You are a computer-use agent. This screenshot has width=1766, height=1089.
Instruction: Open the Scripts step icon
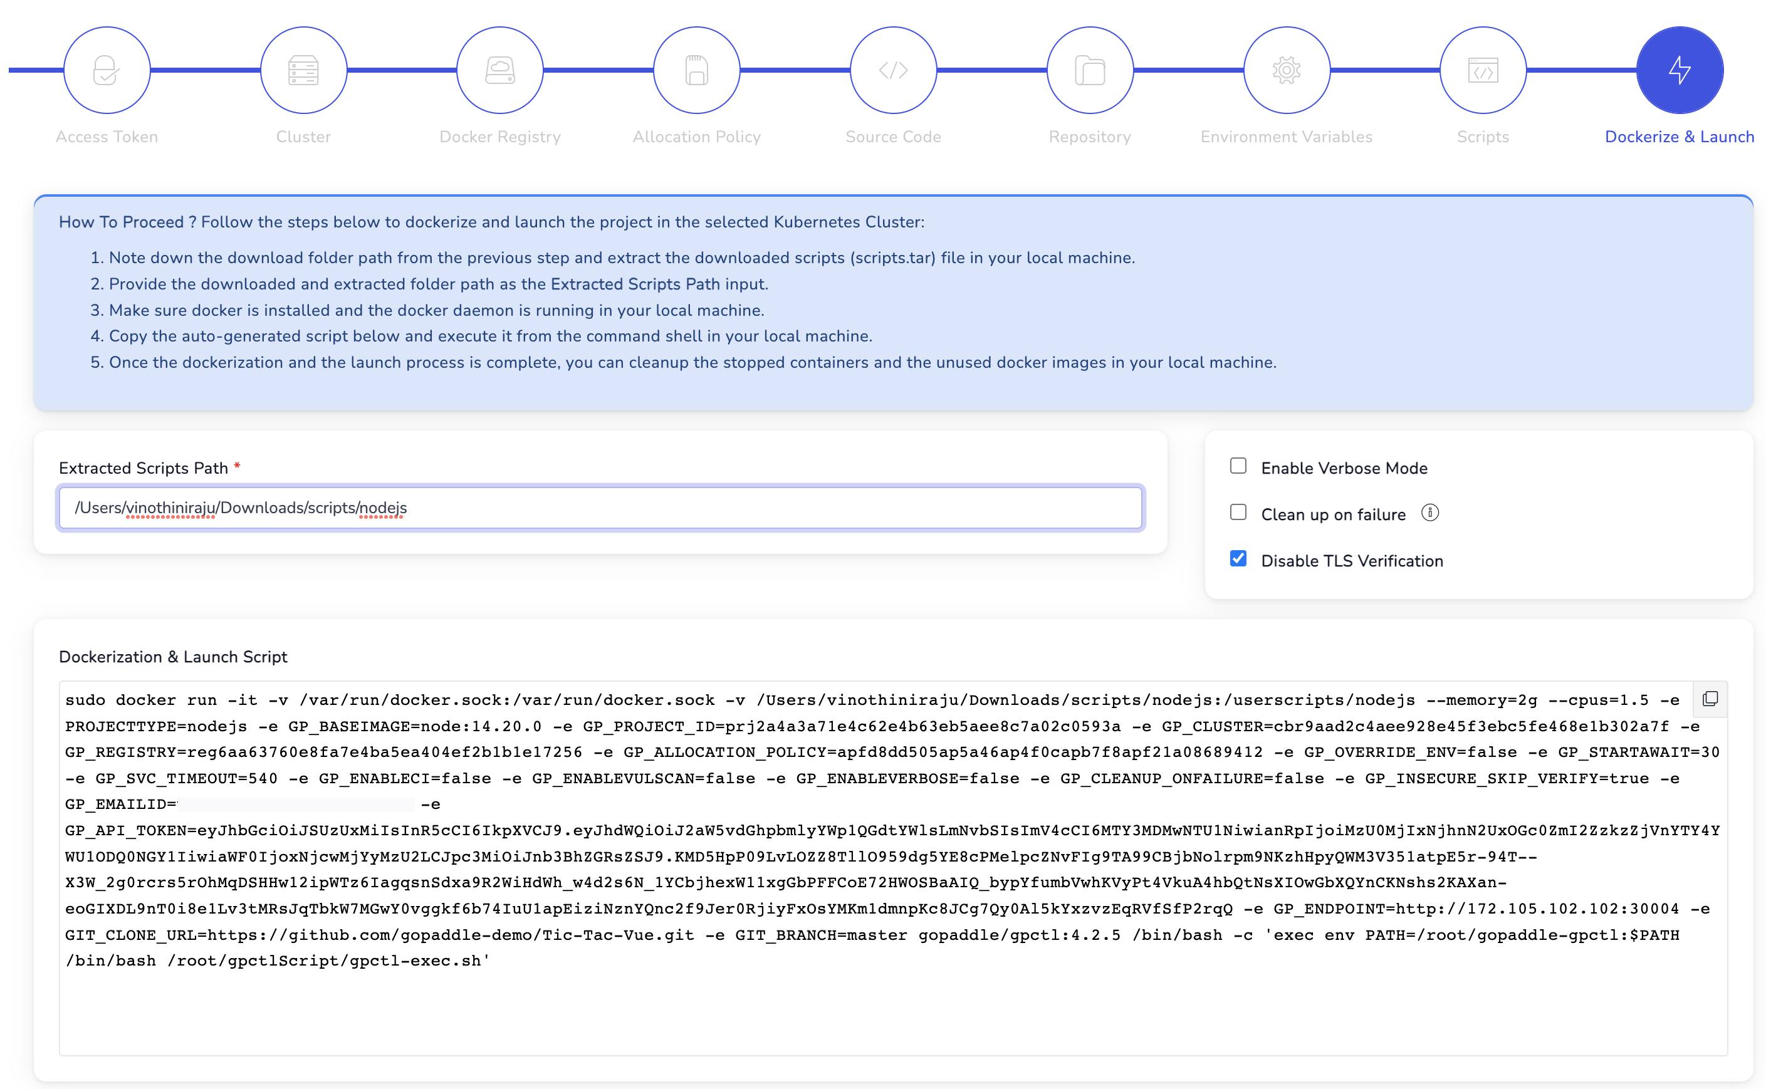1483,70
